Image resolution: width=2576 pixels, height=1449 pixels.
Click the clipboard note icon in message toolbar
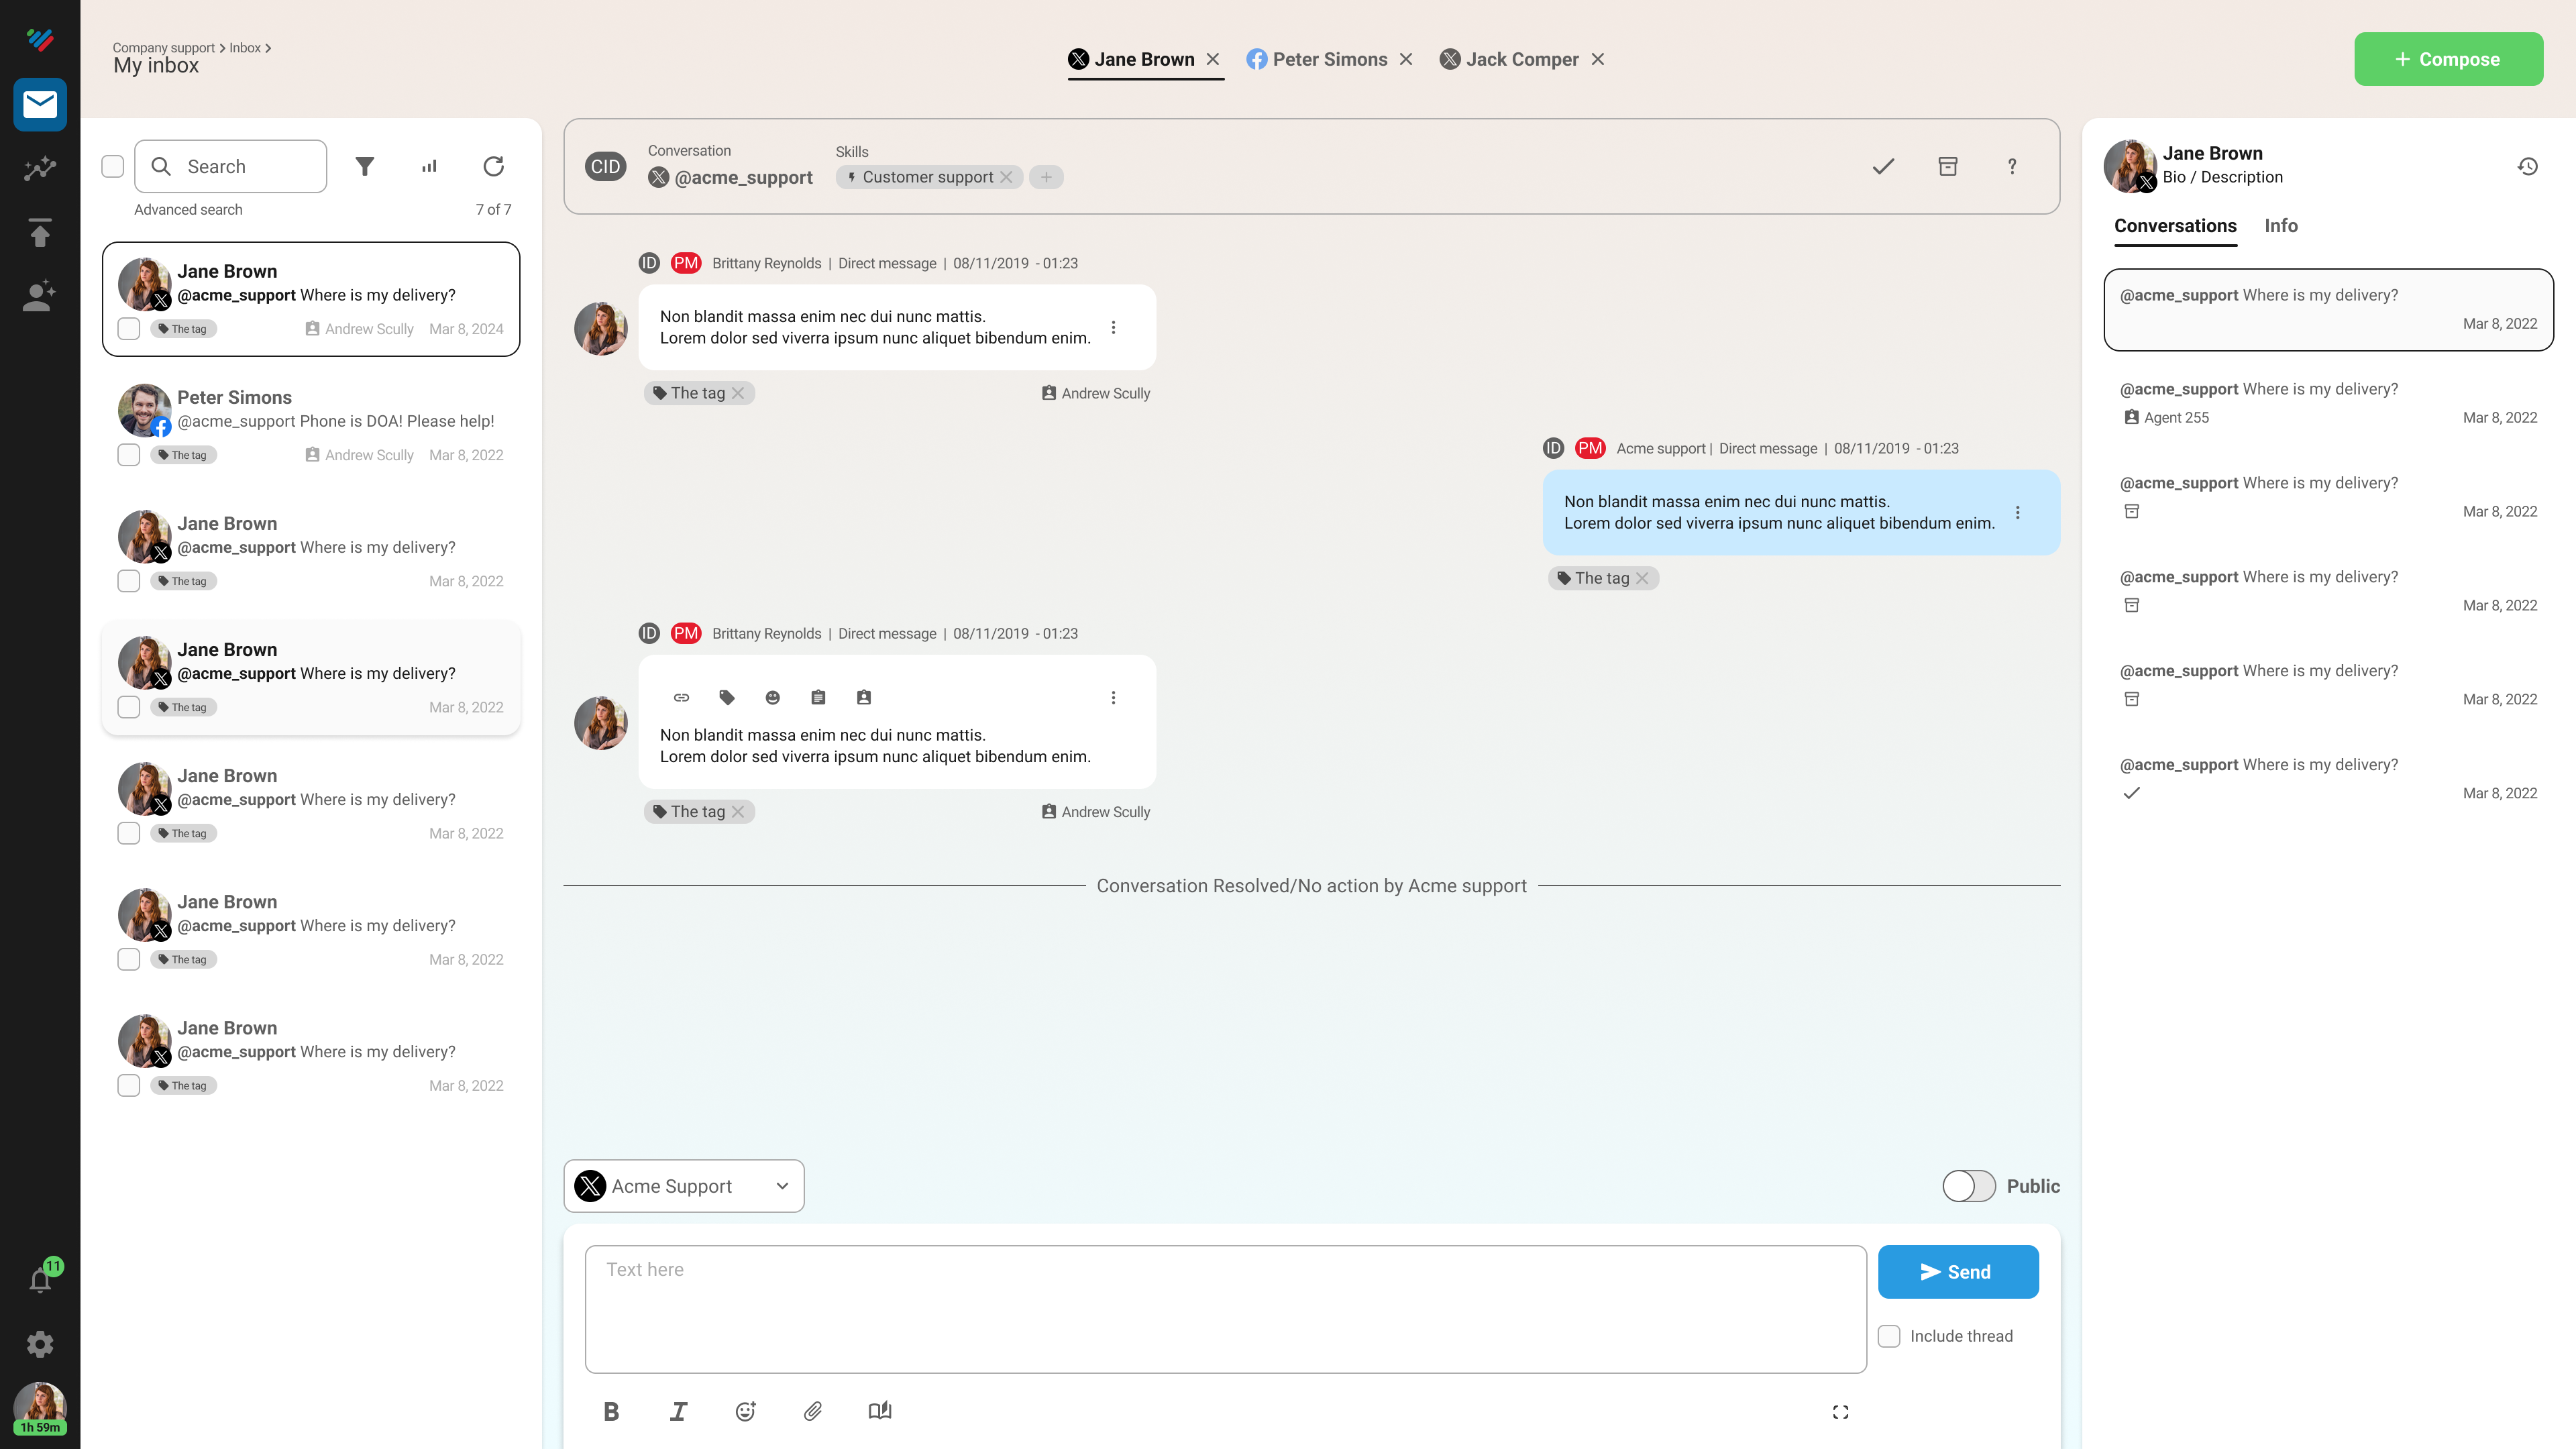click(x=818, y=697)
